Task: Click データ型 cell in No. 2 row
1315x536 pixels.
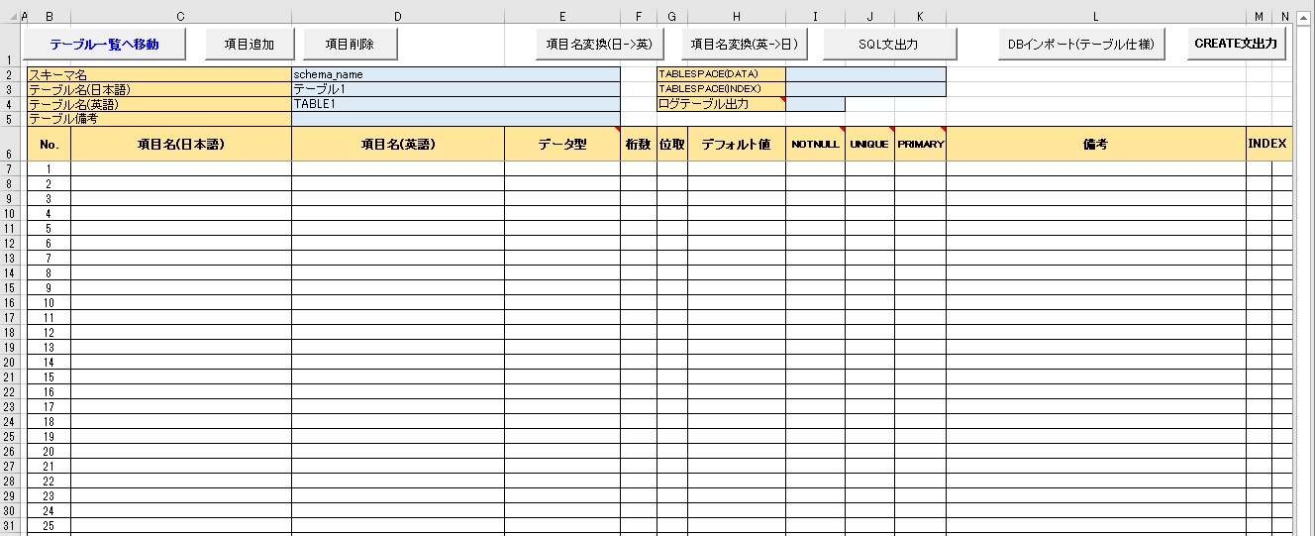Action: coord(562,183)
